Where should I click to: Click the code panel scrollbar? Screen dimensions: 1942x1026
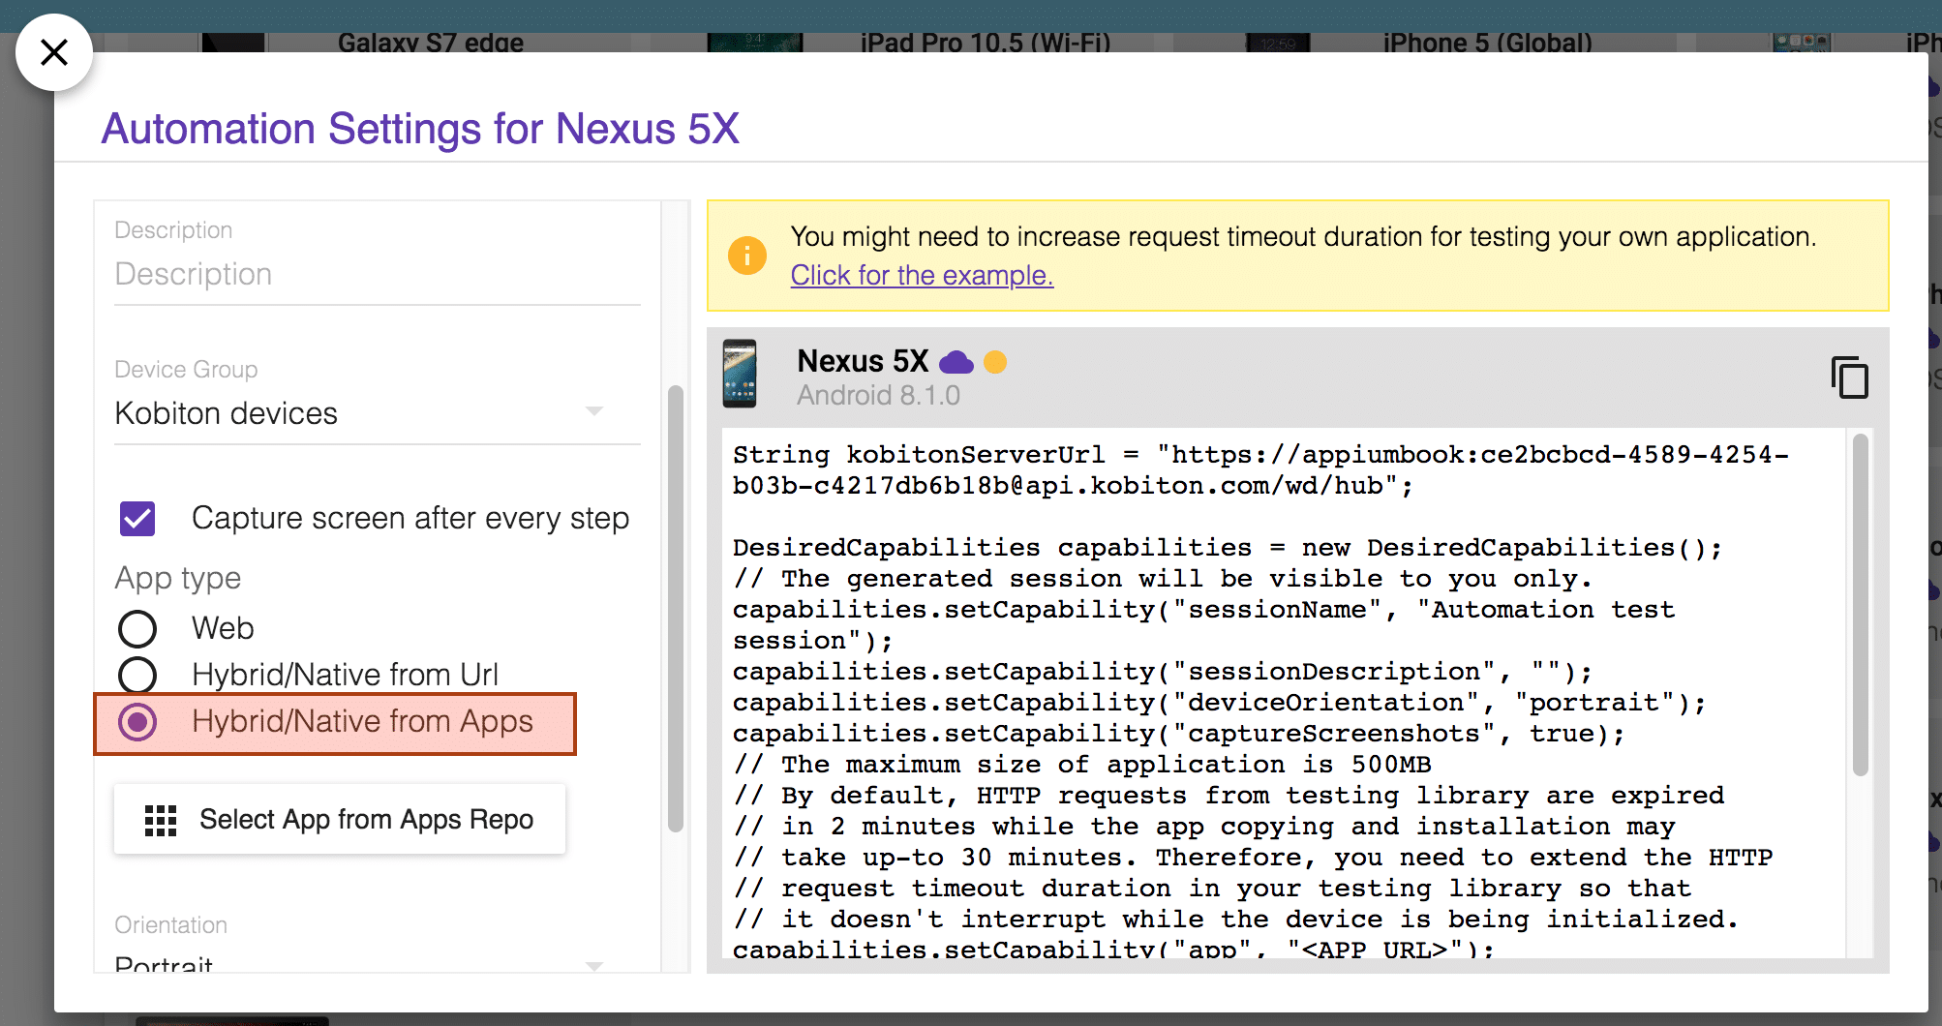point(1860,604)
